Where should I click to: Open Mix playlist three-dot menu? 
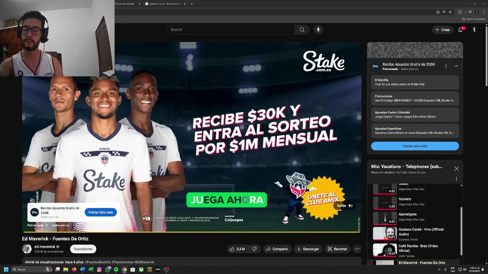[x=456, y=179]
